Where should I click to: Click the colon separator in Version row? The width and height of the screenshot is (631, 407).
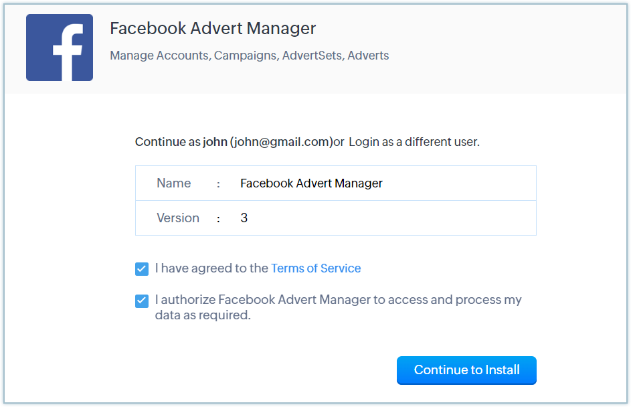tap(219, 219)
